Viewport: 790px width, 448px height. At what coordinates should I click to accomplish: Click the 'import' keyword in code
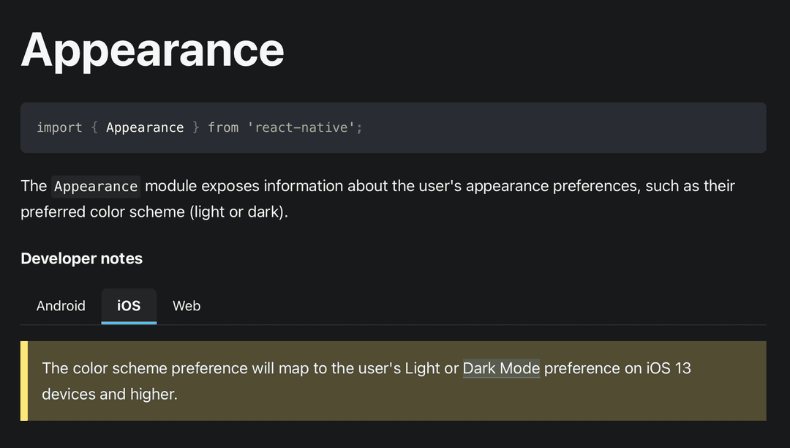[59, 128]
